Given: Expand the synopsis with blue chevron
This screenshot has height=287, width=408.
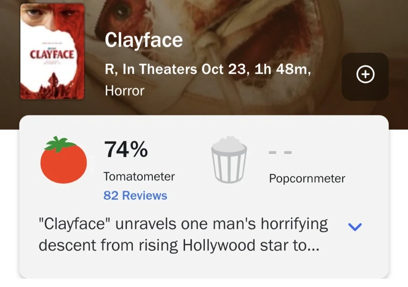Looking at the screenshot, I should (x=355, y=227).
